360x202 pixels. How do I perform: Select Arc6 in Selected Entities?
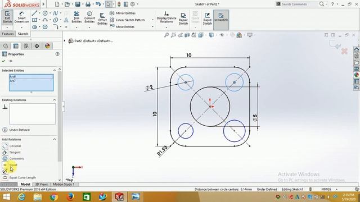(x=31, y=76)
